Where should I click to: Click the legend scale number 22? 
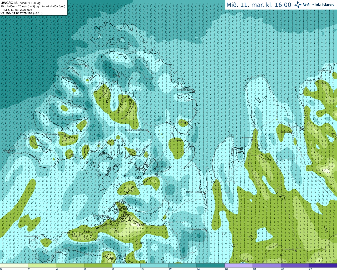[x=310, y=269]
